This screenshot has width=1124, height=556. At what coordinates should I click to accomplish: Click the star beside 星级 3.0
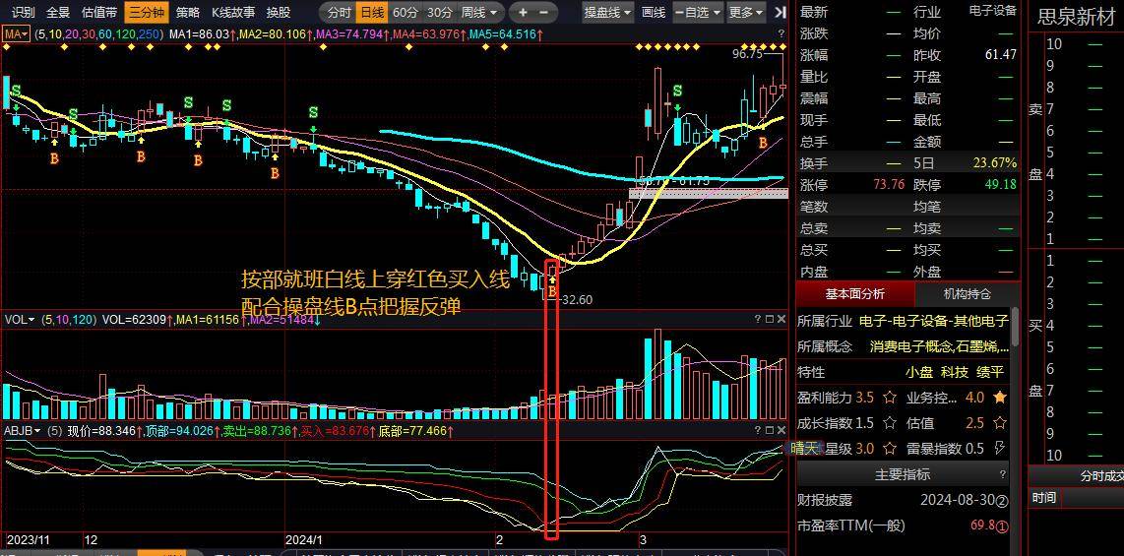click(890, 450)
